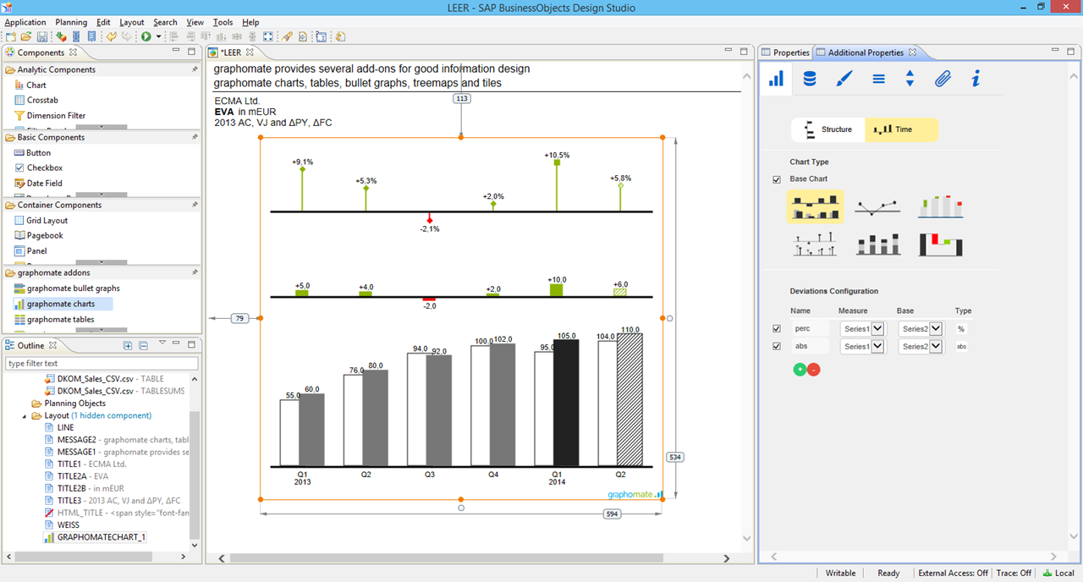This screenshot has width=1083, height=582.
Task: Click the New application toolbar icon
Action: [10, 37]
